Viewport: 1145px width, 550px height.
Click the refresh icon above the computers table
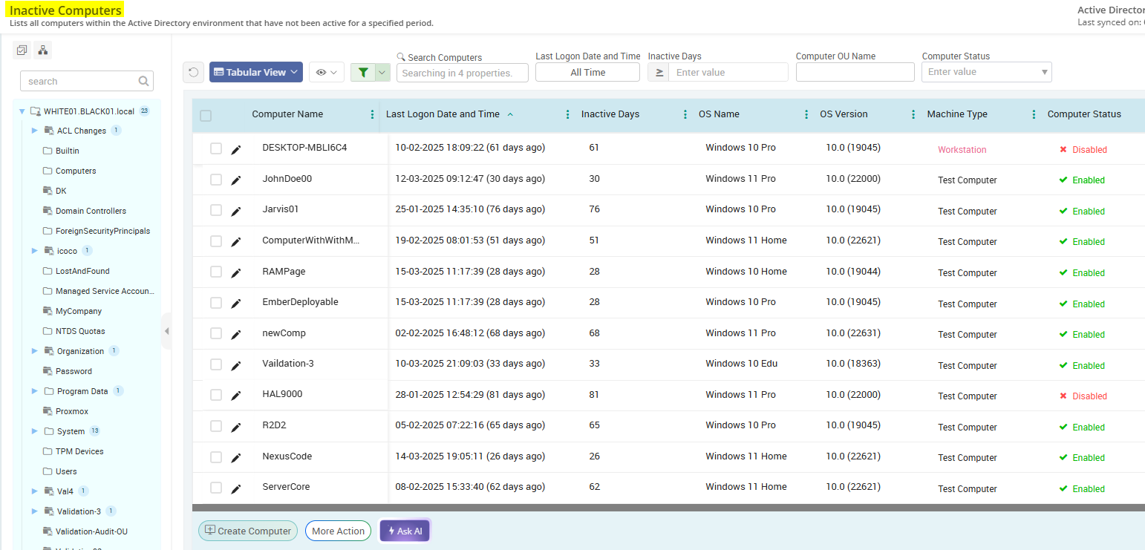pyautogui.click(x=193, y=72)
